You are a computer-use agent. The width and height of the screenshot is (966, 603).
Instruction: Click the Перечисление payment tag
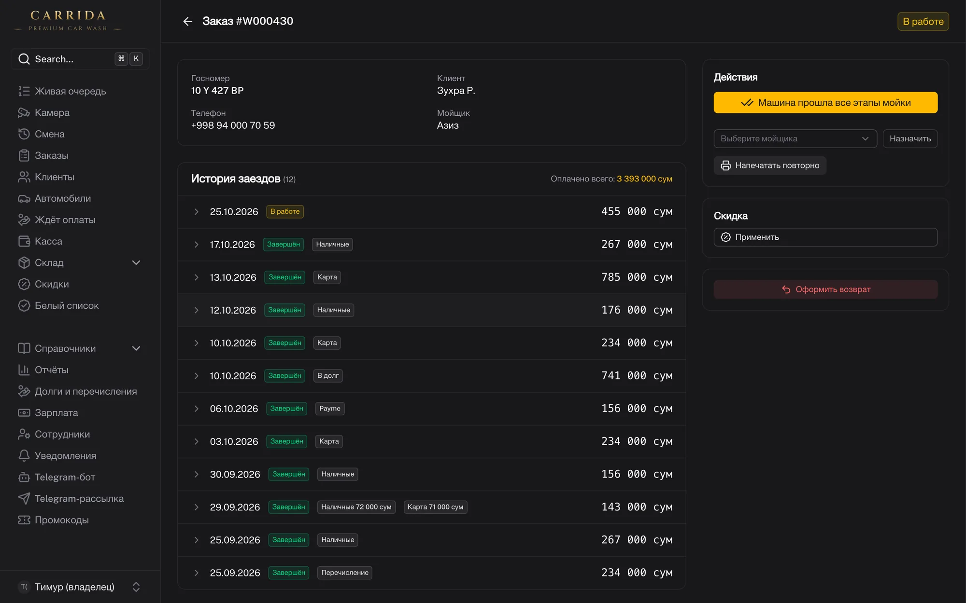click(x=345, y=573)
